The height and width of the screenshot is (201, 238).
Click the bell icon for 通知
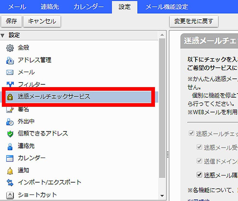pyautogui.click(x=10, y=171)
